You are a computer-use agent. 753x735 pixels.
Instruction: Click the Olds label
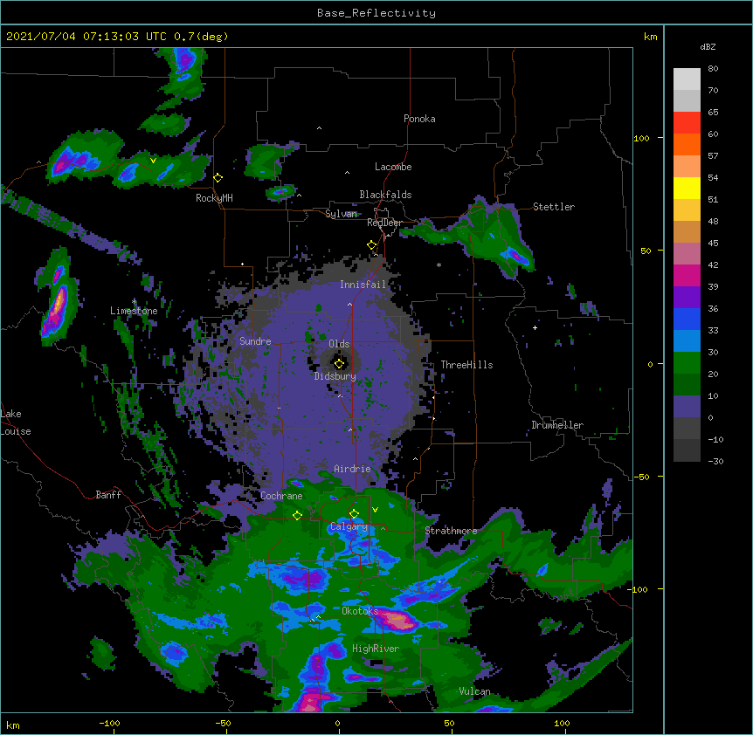[339, 344]
